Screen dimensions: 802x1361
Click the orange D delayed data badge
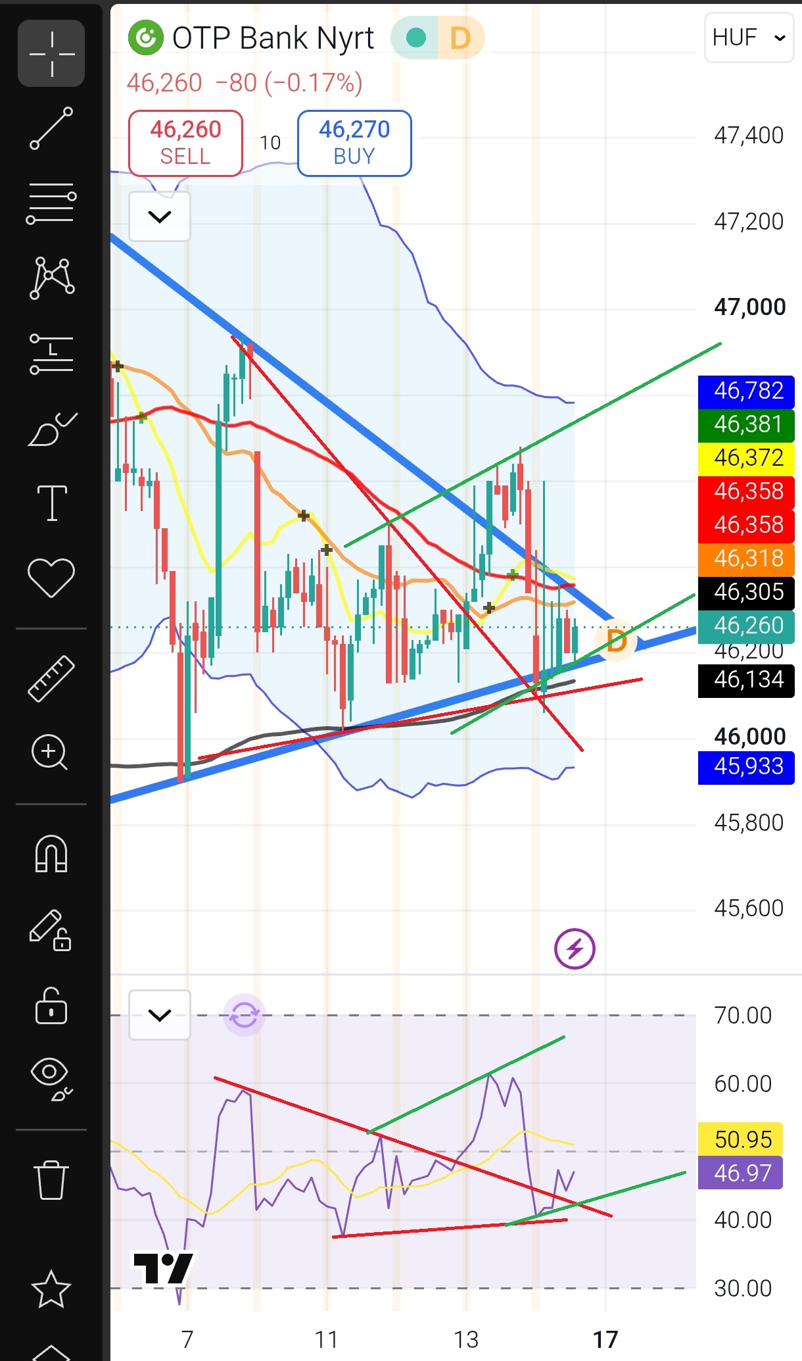coord(461,38)
